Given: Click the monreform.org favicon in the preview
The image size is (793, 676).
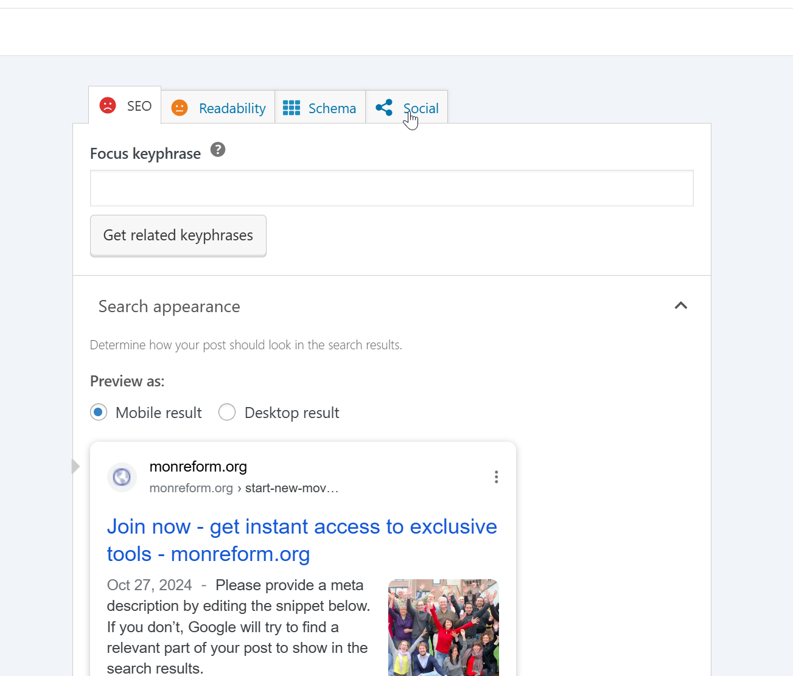Looking at the screenshot, I should [122, 477].
